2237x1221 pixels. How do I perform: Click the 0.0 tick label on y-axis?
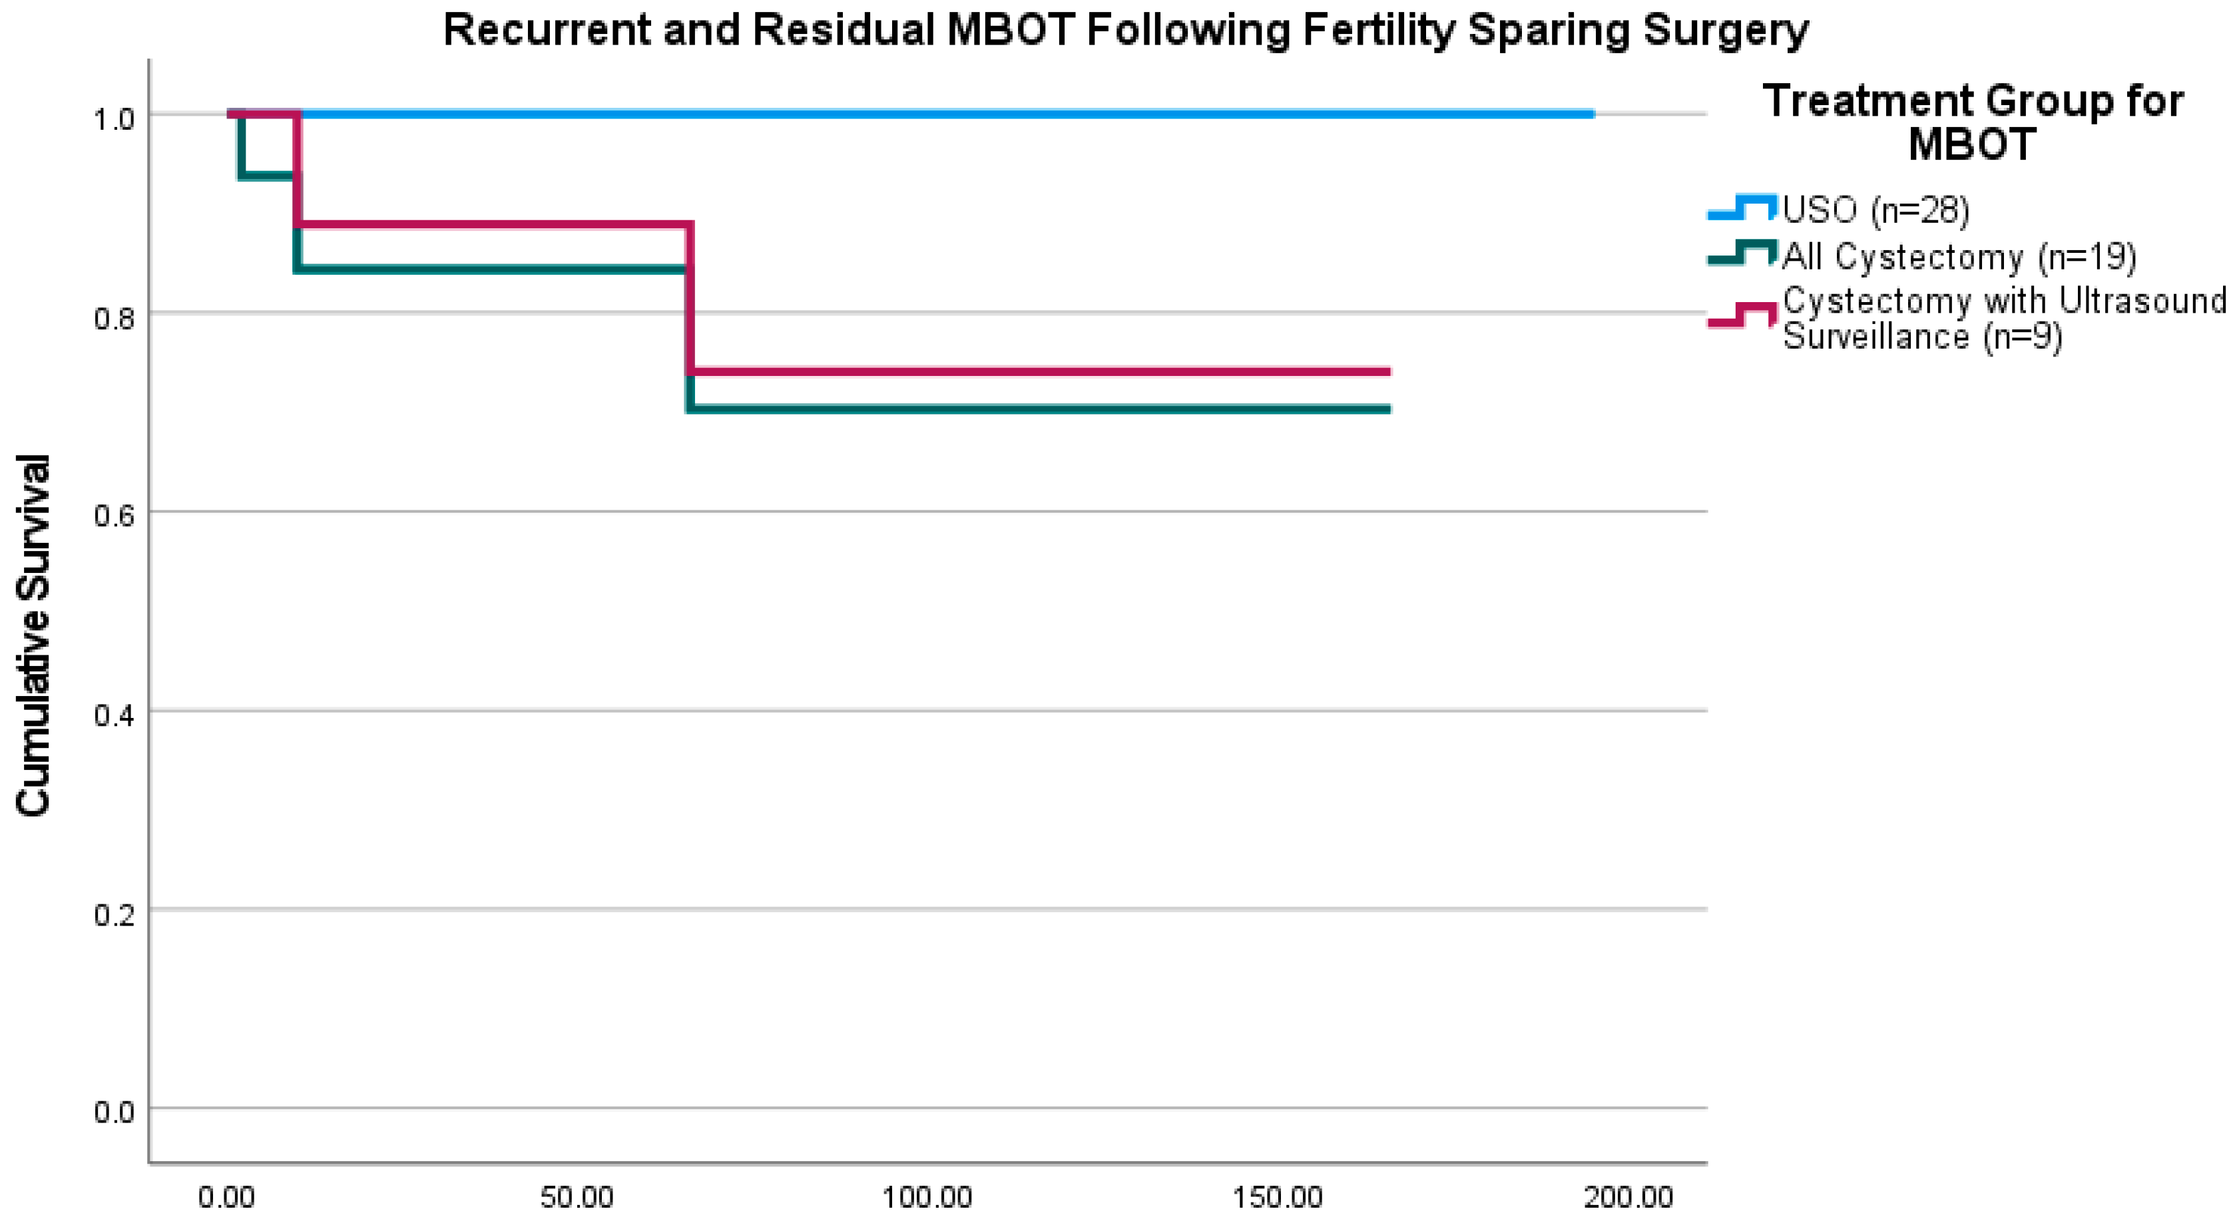click(x=114, y=1112)
